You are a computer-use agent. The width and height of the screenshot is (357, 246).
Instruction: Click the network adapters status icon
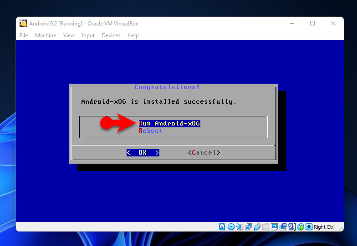249,226
